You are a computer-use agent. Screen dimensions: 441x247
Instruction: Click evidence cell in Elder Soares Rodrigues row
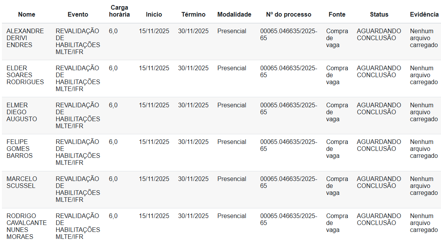[424, 75]
